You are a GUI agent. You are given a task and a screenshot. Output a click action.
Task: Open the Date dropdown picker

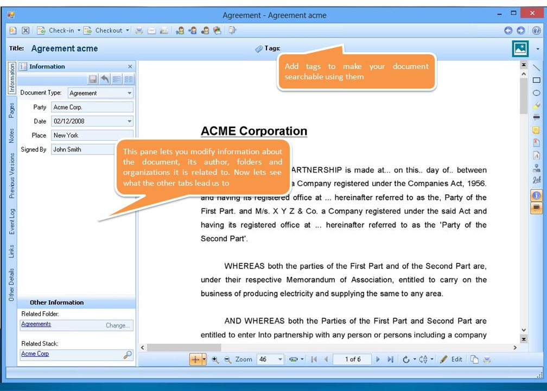[129, 121]
